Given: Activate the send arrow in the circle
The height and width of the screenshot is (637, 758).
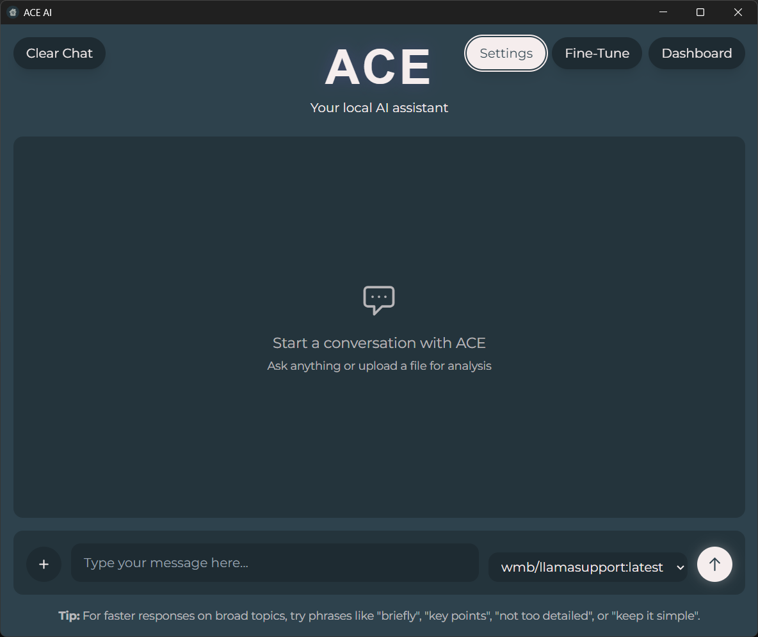Looking at the screenshot, I should pos(714,564).
